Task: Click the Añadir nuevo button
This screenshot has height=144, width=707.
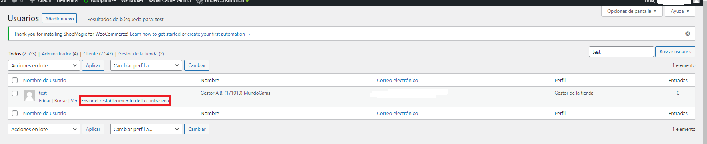Action: pos(59,18)
